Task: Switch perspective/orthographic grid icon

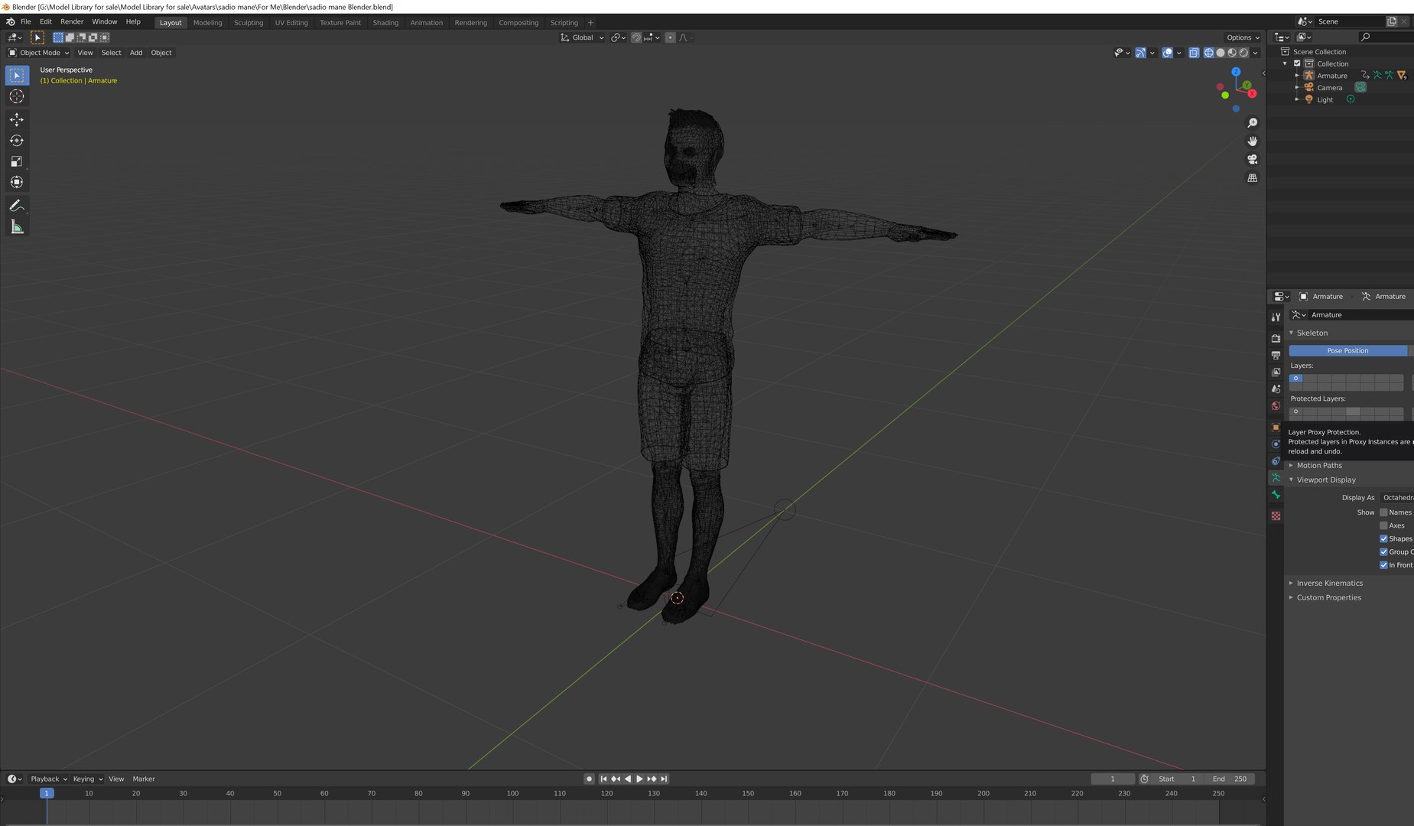Action: click(1252, 178)
